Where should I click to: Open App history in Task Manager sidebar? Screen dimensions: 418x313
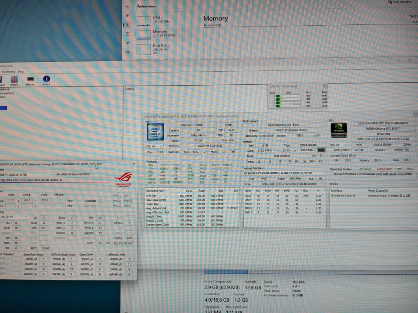coord(128,34)
